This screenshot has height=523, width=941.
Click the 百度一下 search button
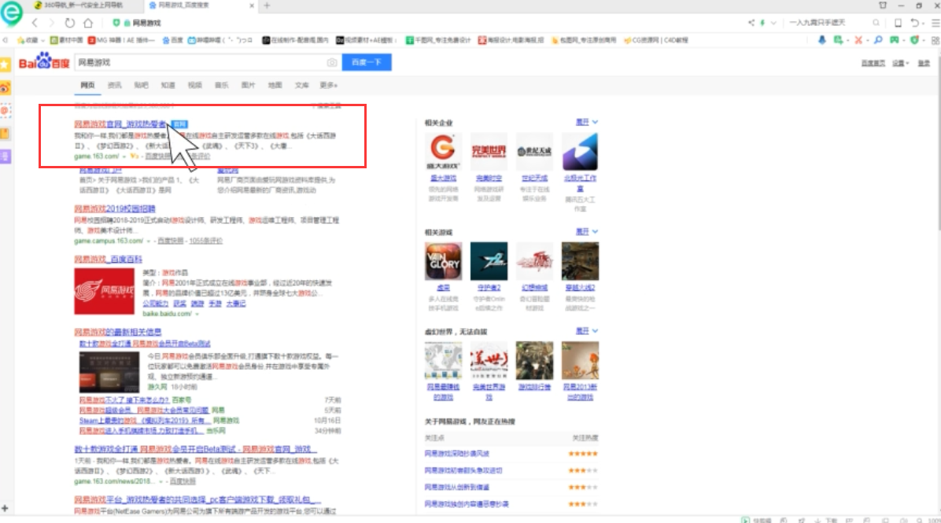coord(367,62)
